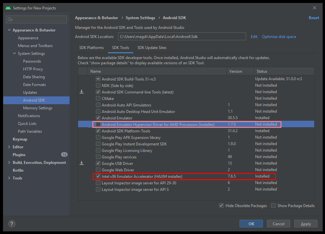Click the search magnifier icon in settings
This screenshot has width=325, height=234.
10,19
